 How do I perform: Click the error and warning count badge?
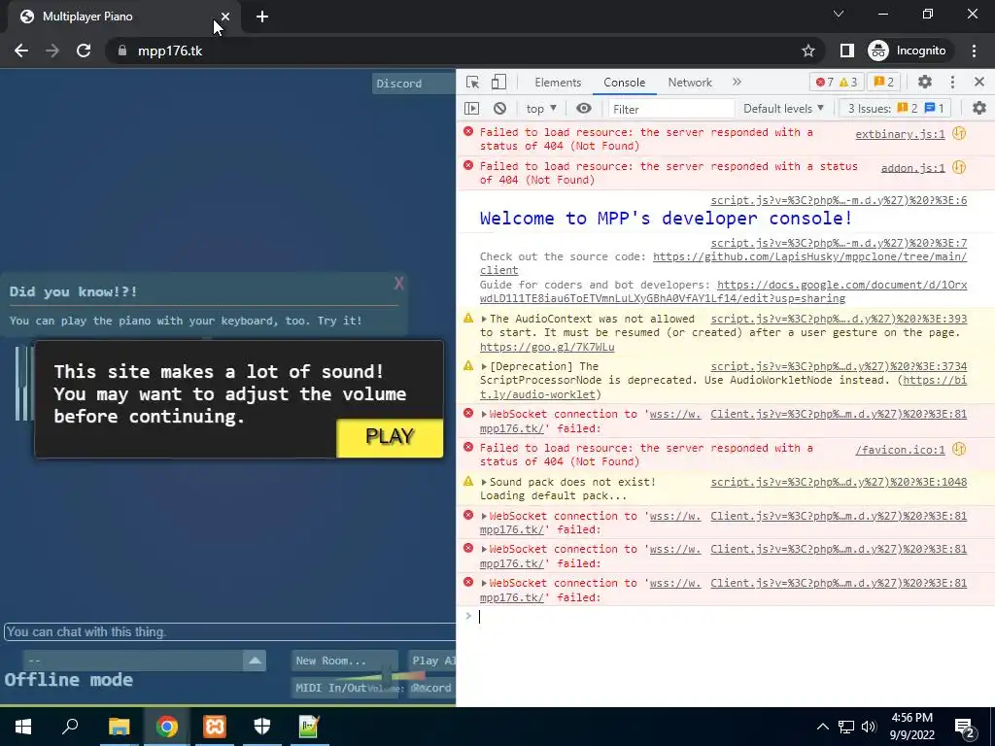pos(836,82)
